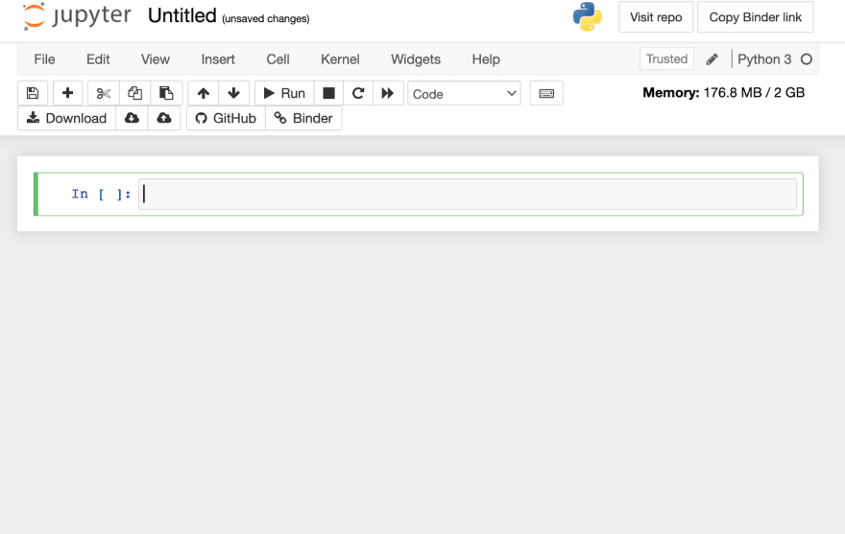Insert a cell below with plus icon
Screen dimensions: 845x534
click(x=67, y=93)
